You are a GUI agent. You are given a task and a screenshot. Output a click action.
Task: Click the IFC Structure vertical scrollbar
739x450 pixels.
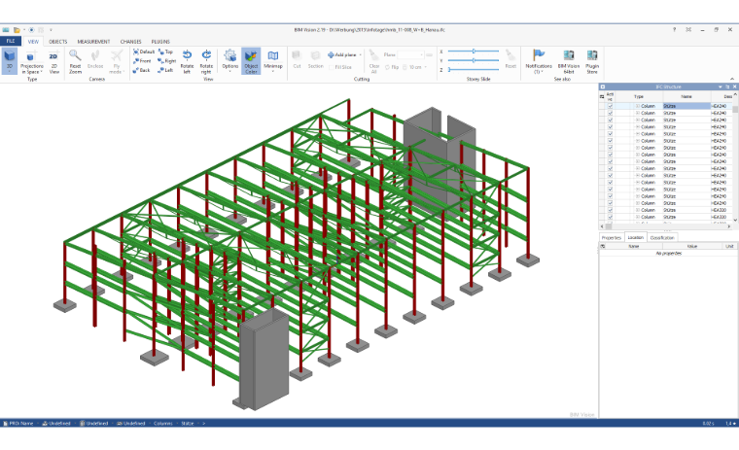[x=735, y=156]
